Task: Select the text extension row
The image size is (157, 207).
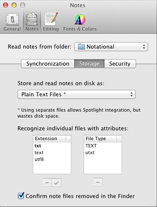Action: (x=52, y=152)
